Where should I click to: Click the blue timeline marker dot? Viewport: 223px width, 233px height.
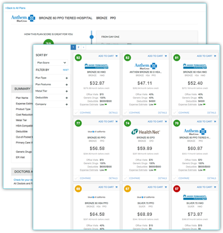92,37
